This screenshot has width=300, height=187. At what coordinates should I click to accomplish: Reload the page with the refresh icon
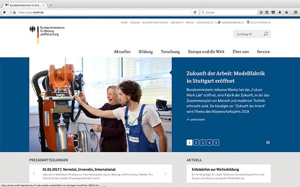pyautogui.click(x=195, y=12)
